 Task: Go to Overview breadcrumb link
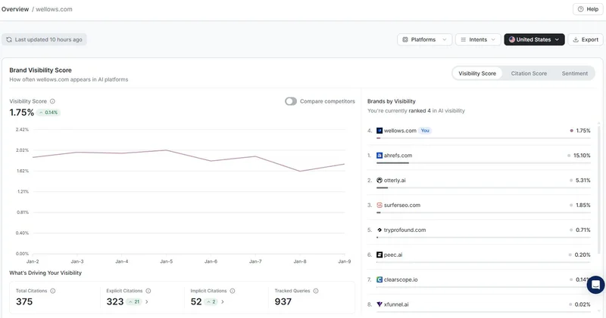click(15, 9)
